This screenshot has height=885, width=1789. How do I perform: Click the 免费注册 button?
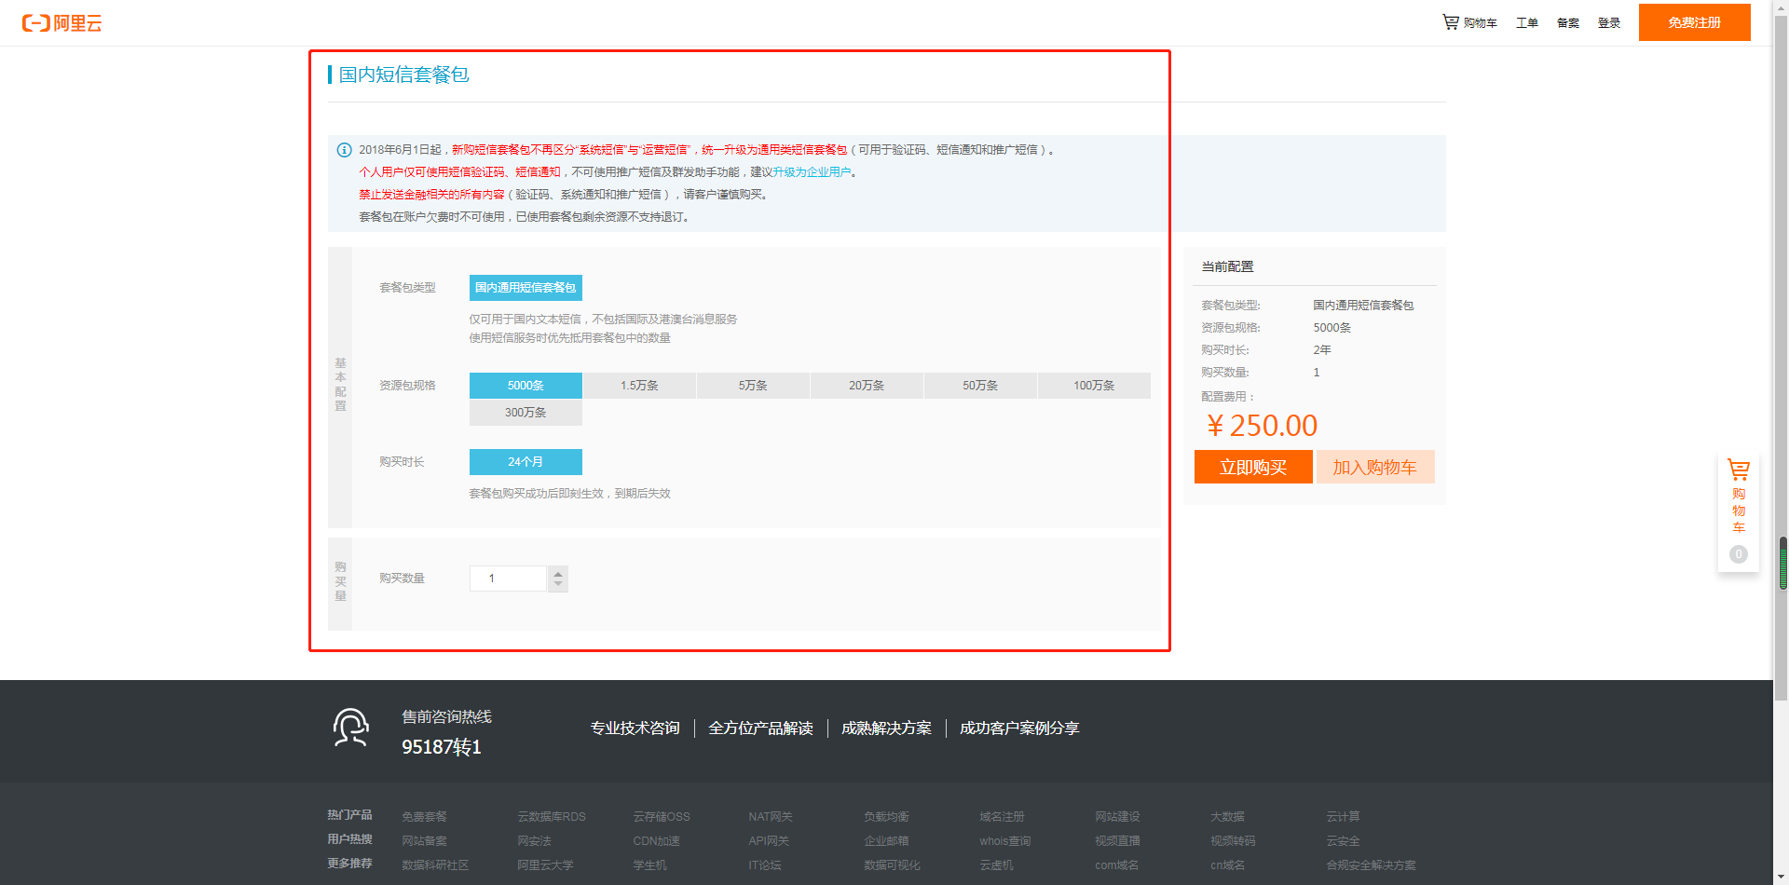pyautogui.click(x=1694, y=22)
